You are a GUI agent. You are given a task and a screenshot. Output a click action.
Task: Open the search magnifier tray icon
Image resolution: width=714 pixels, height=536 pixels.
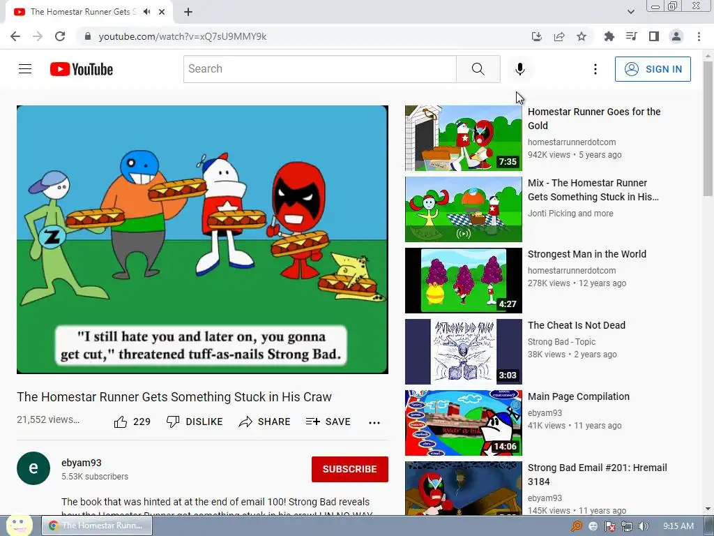pyautogui.click(x=577, y=526)
